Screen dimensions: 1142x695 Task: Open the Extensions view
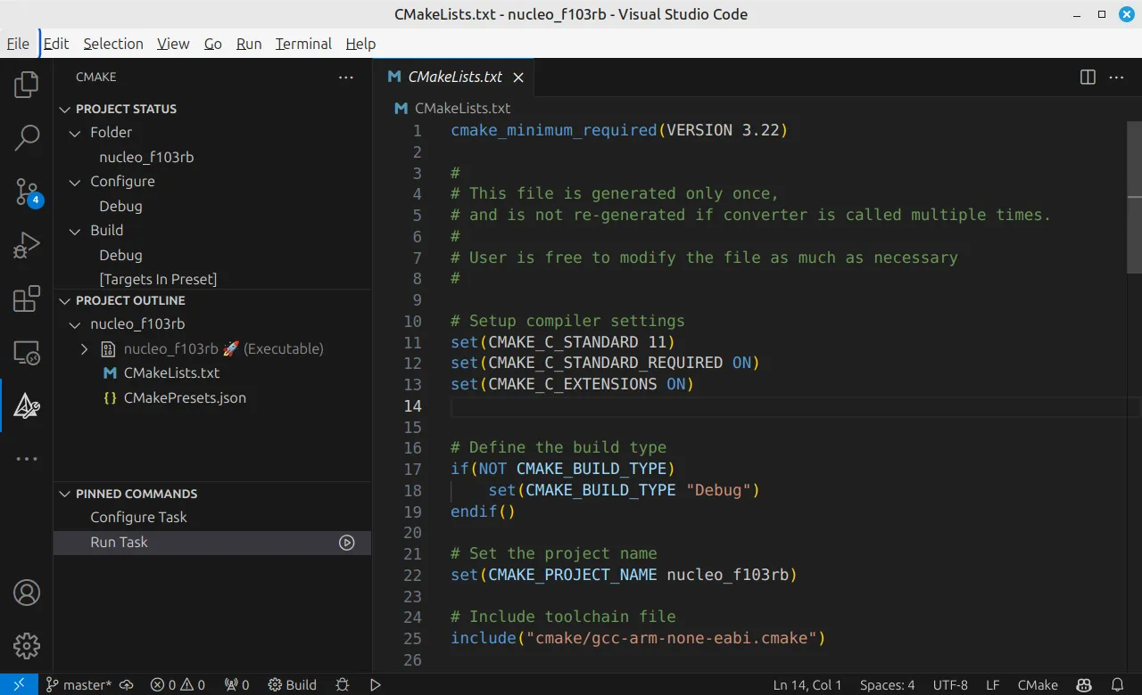(x=27, y=298)
